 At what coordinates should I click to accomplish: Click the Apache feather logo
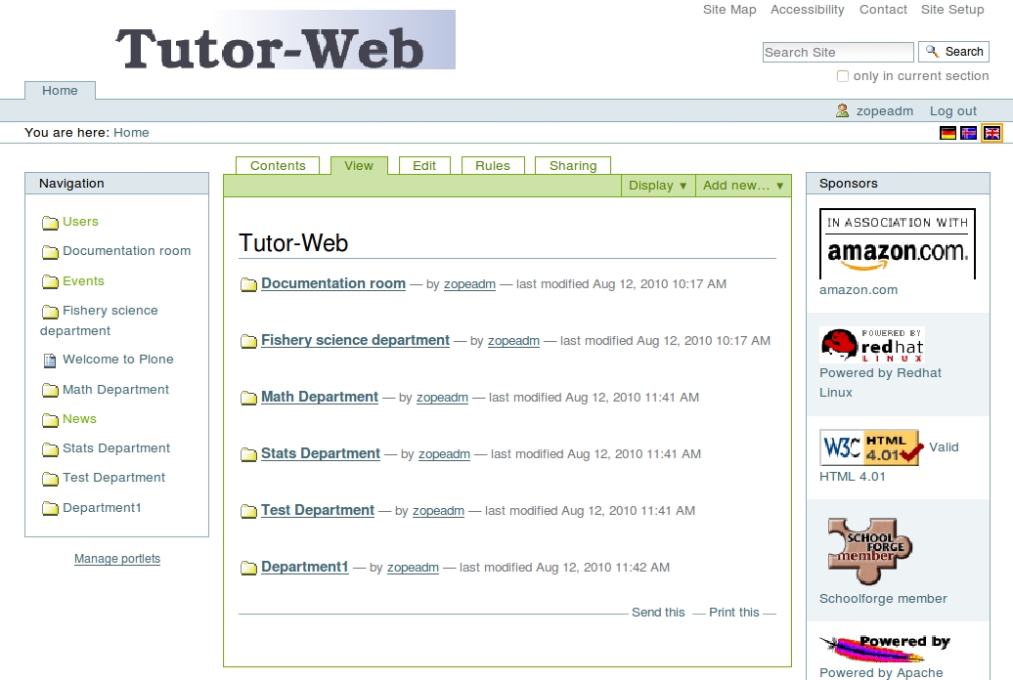click(x=885, y=649)
